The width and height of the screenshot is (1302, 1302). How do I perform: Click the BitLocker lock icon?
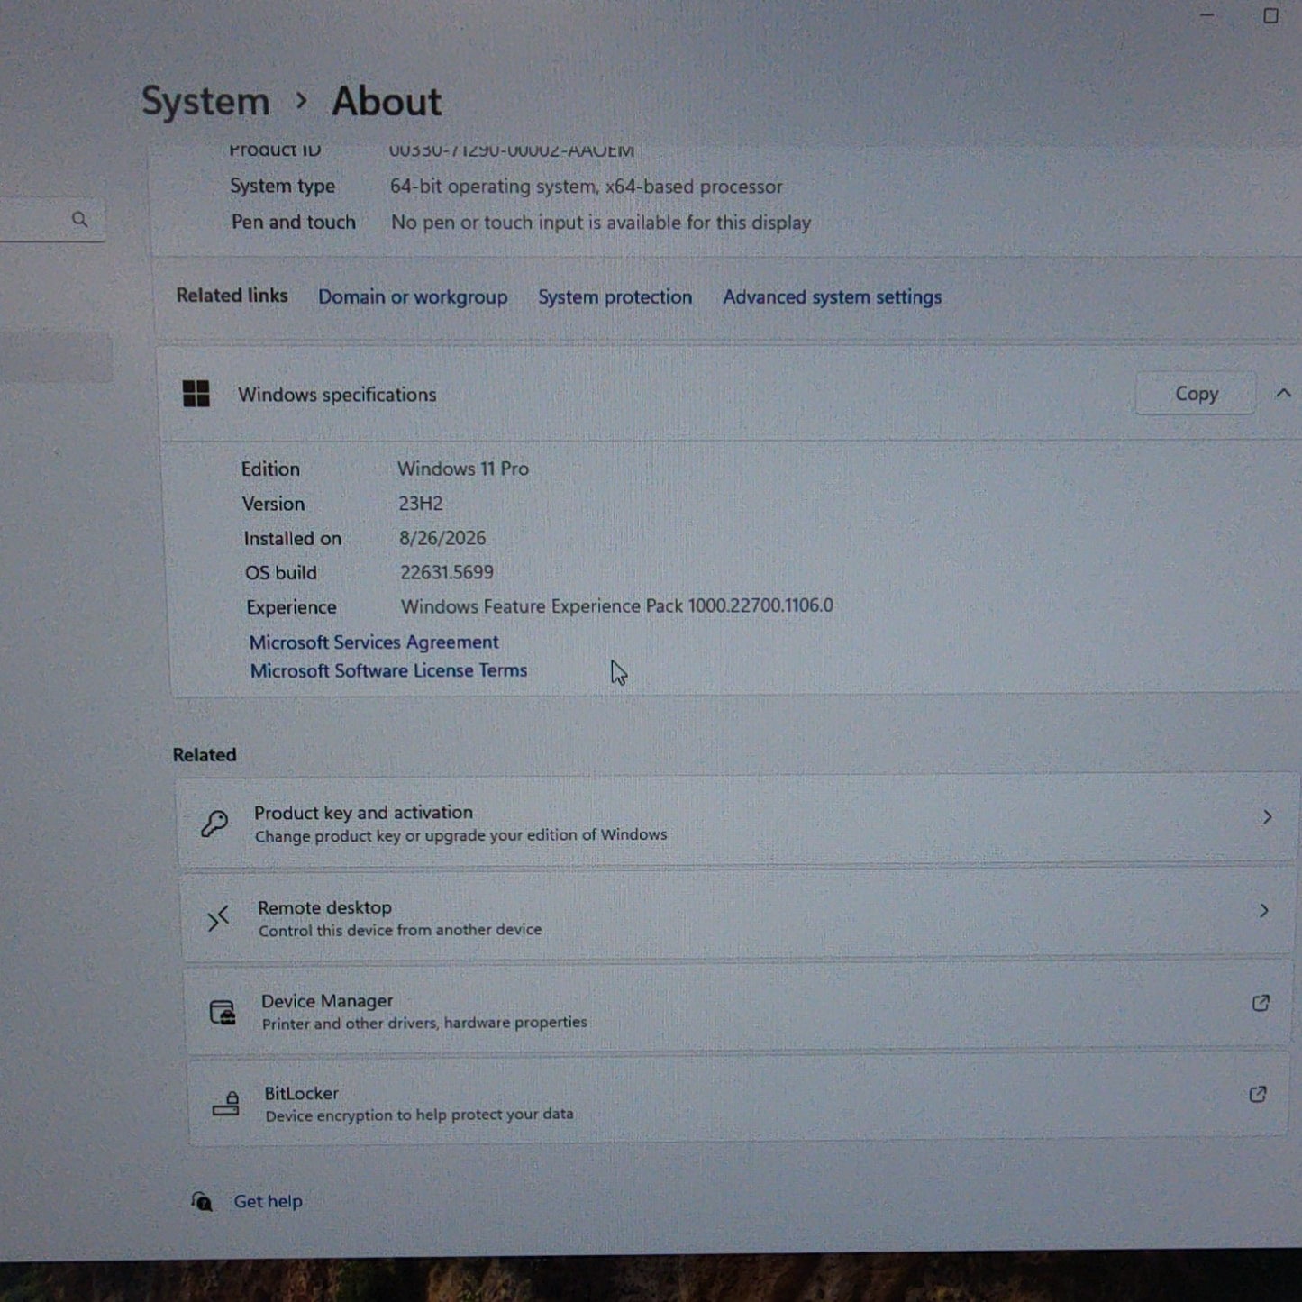(x=226, y=1104)
